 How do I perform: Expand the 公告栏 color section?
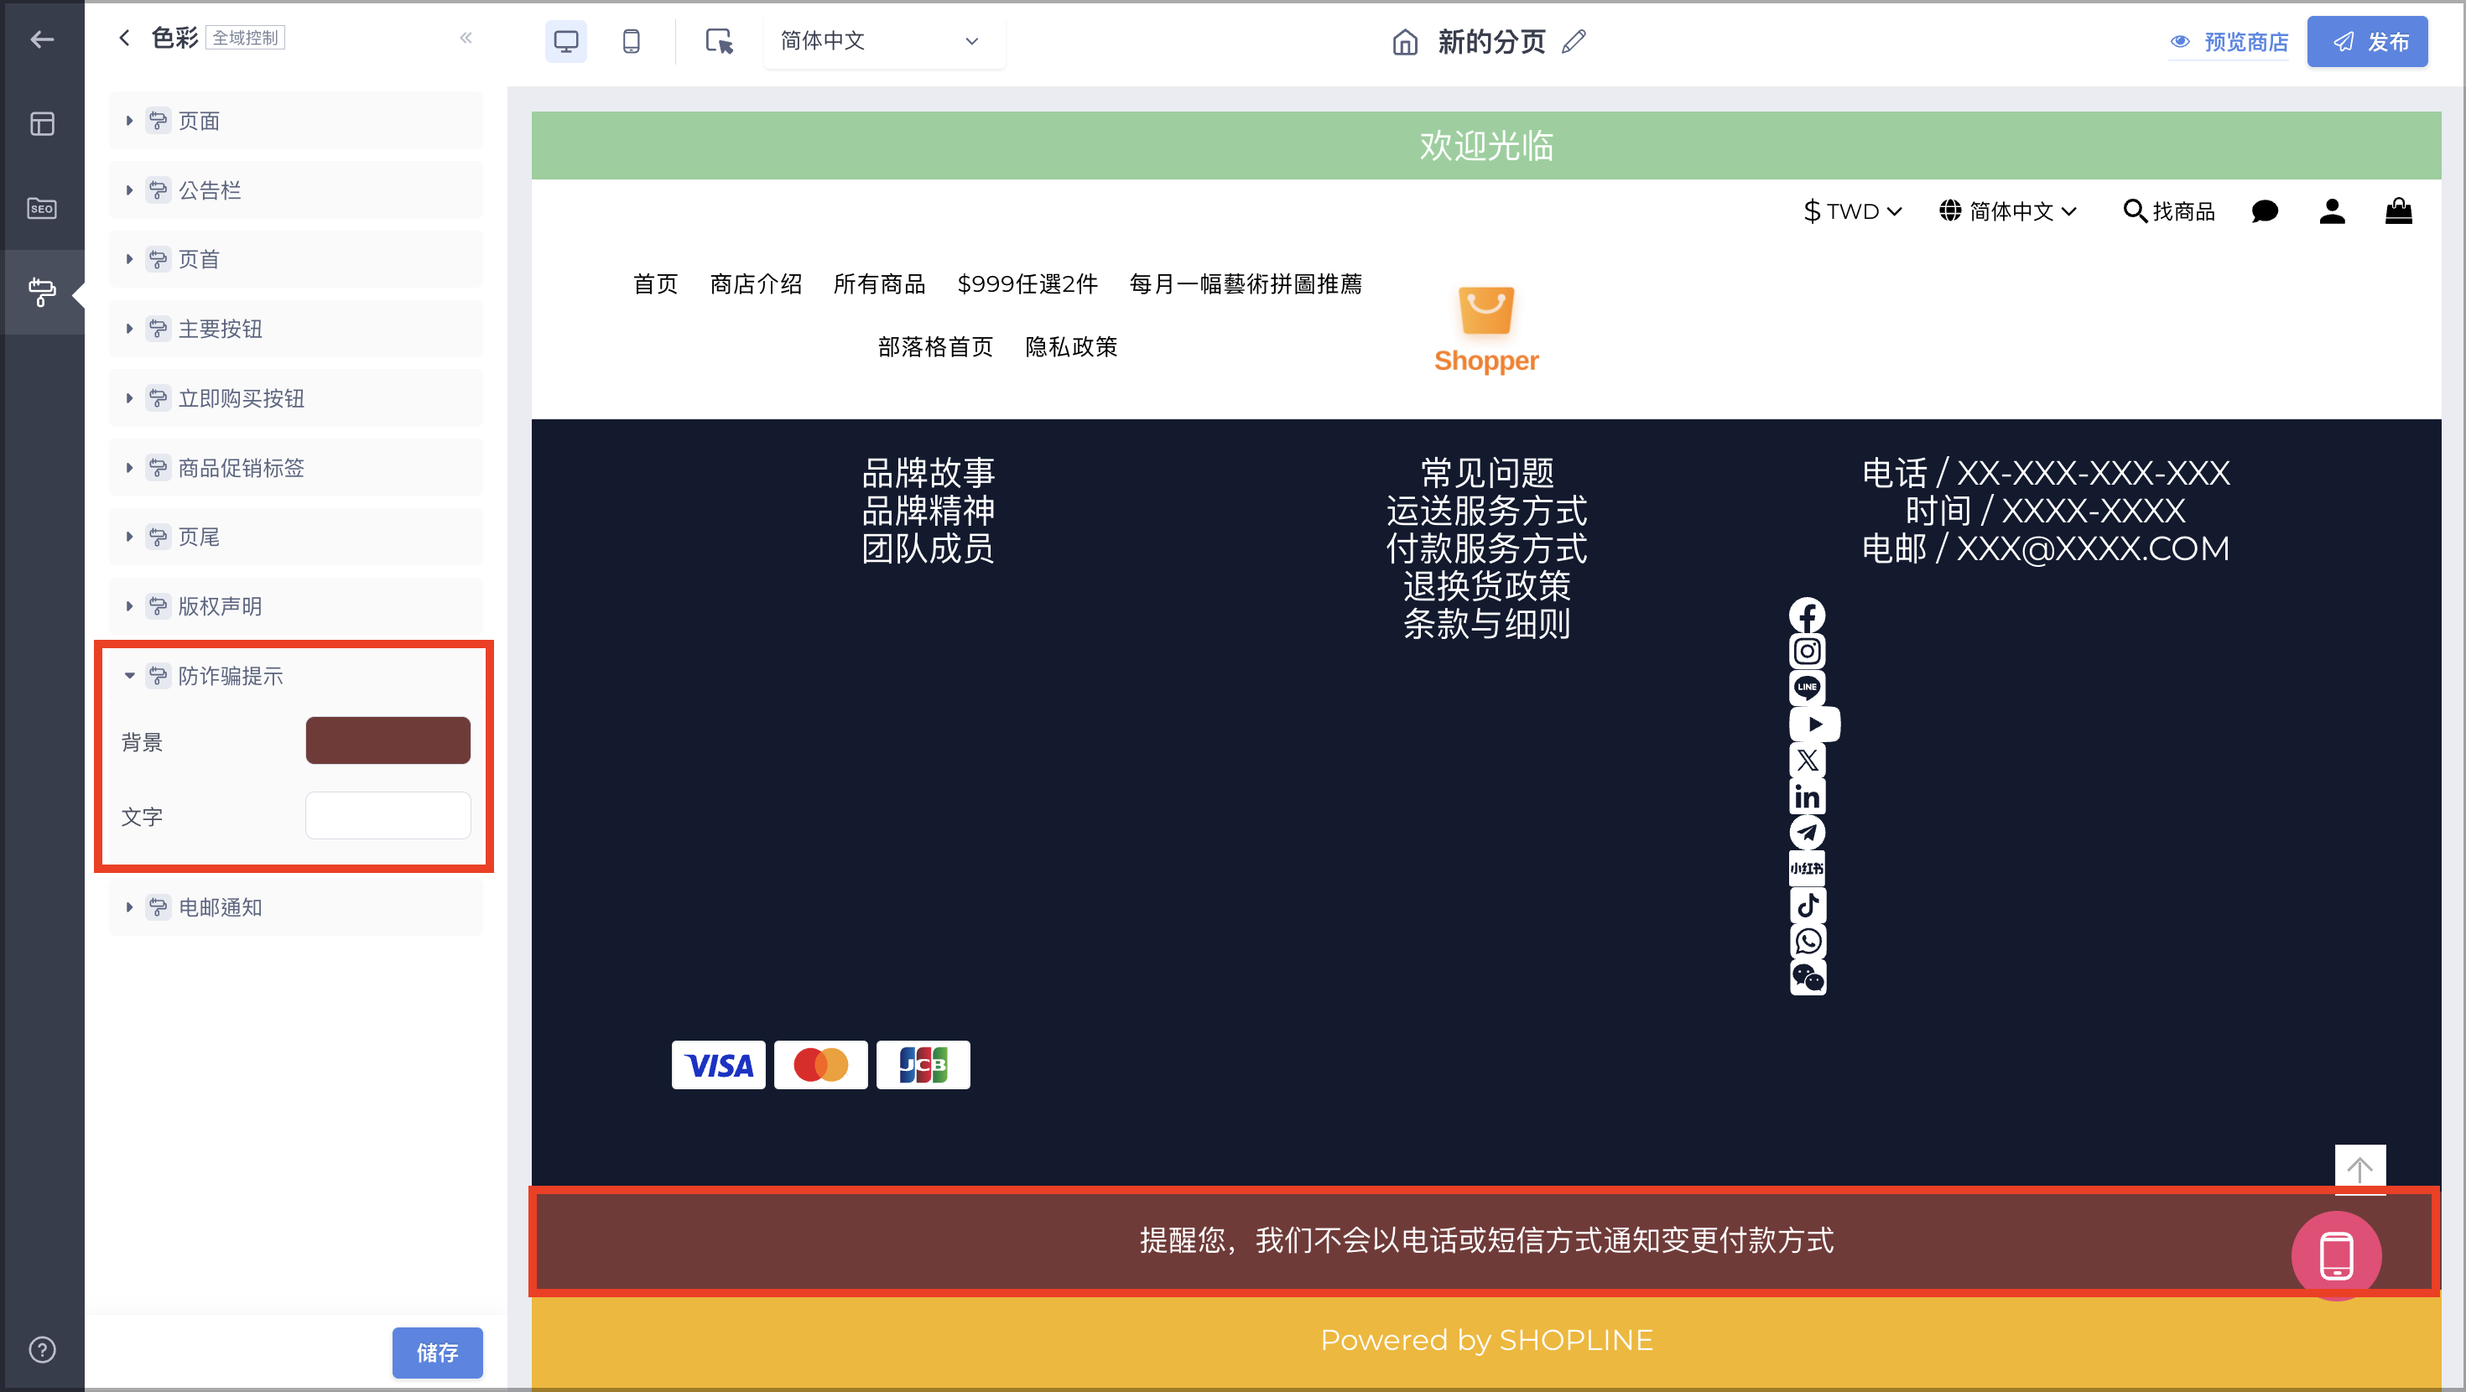(296, 190)
